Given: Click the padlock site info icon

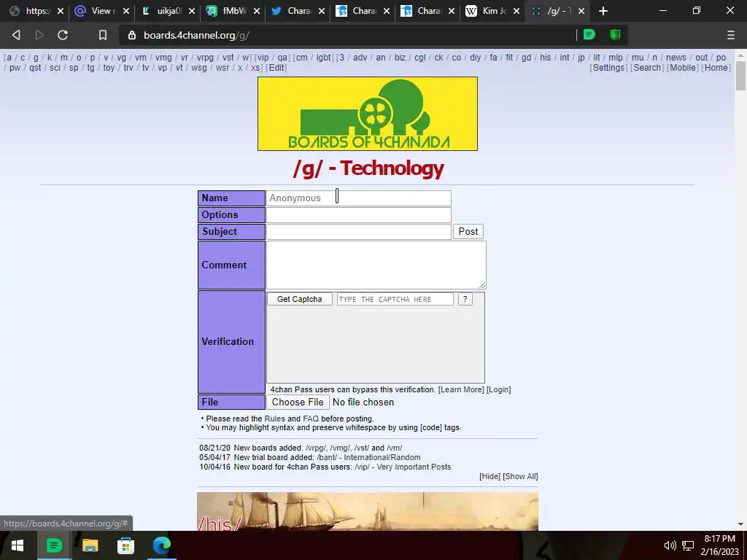Looking at the screenshot, I should coord(133,35).
